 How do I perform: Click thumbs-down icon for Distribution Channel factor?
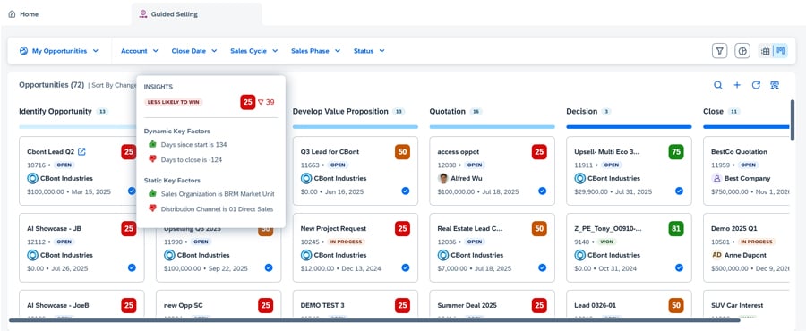pyautogui.click(x=152, y=208)
